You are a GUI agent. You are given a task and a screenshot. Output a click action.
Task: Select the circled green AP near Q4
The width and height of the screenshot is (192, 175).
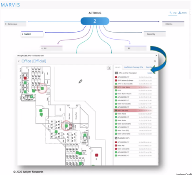pyautogui.click(x=42, y=89)
